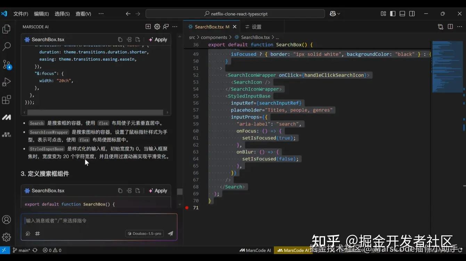The width and height of the screenshot is (466, 261).
Task: Copy code from the upper SearchBox.tsx block
Action: [x=120, y=40]
